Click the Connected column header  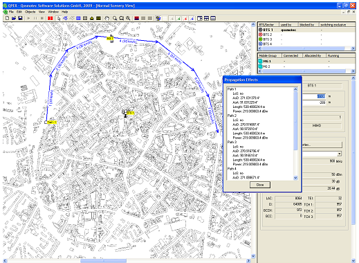tap(291, 55)
